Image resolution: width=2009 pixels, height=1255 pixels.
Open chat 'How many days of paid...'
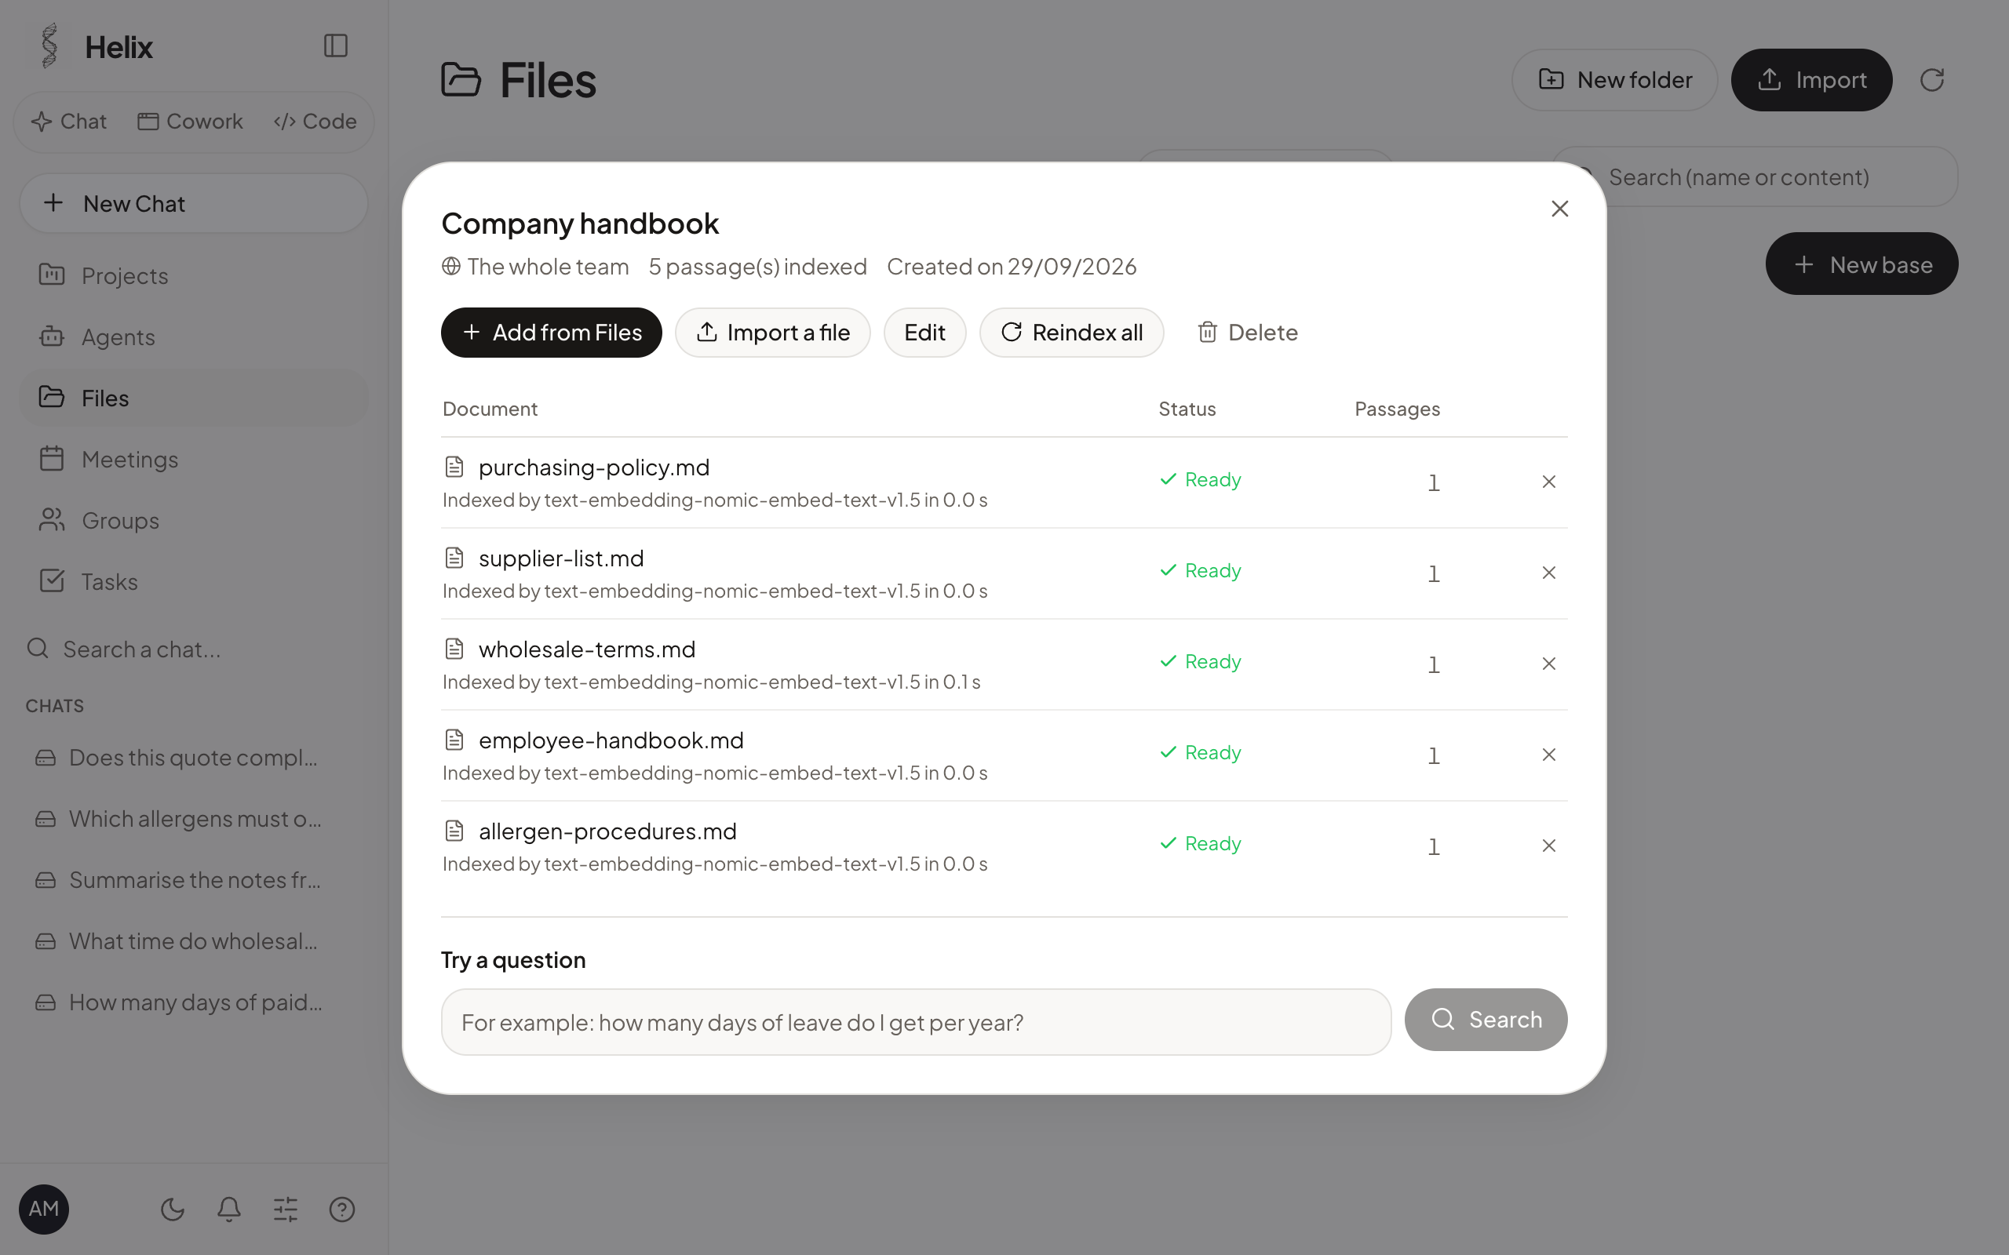pos(193,1002)
